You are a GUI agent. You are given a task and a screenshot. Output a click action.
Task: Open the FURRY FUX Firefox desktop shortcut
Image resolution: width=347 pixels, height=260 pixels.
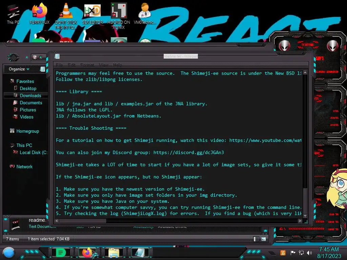39,14
